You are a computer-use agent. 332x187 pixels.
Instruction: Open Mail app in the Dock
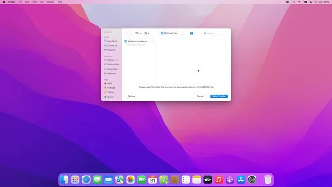click(x=108, y=180)
